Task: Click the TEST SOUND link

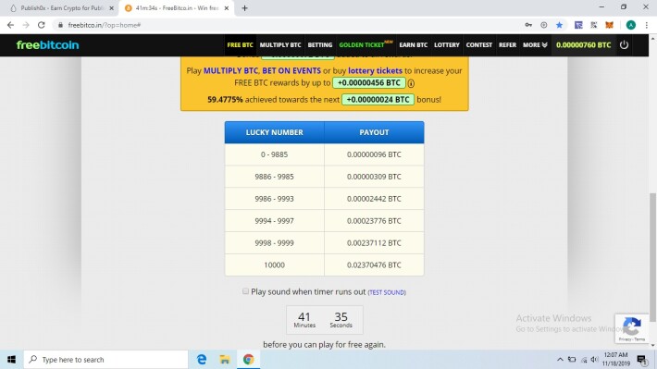Action: 387,292
